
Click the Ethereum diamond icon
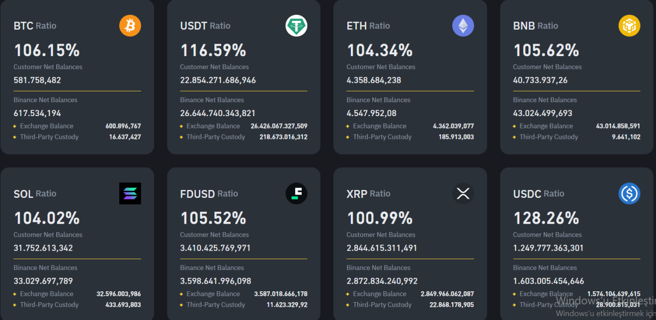coord(463,26)
